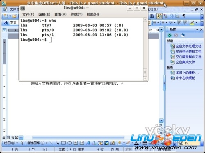Image resolution: width=205 pixels, height=153 pixels.
Task: Click the multilevel list icon
Action: [x=171, y=22]
